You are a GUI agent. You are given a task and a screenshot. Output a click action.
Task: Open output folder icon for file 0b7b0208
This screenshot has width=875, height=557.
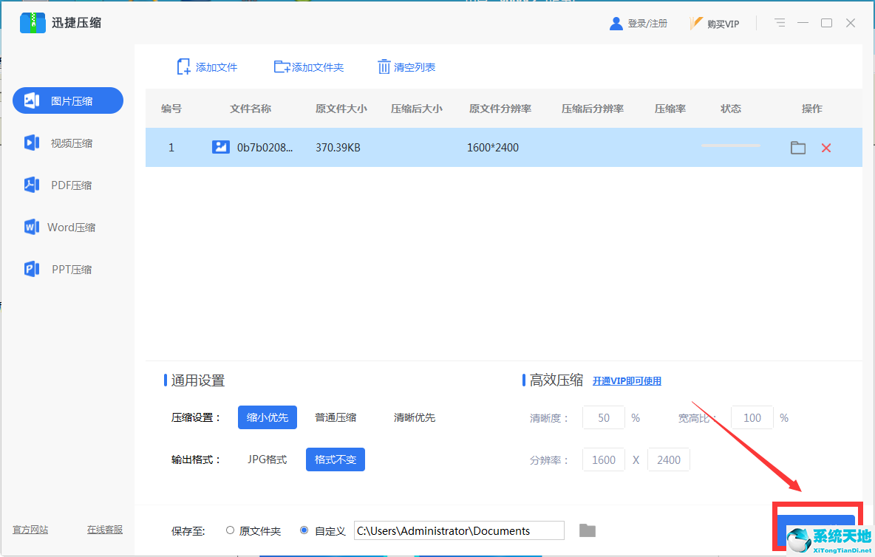798,148
